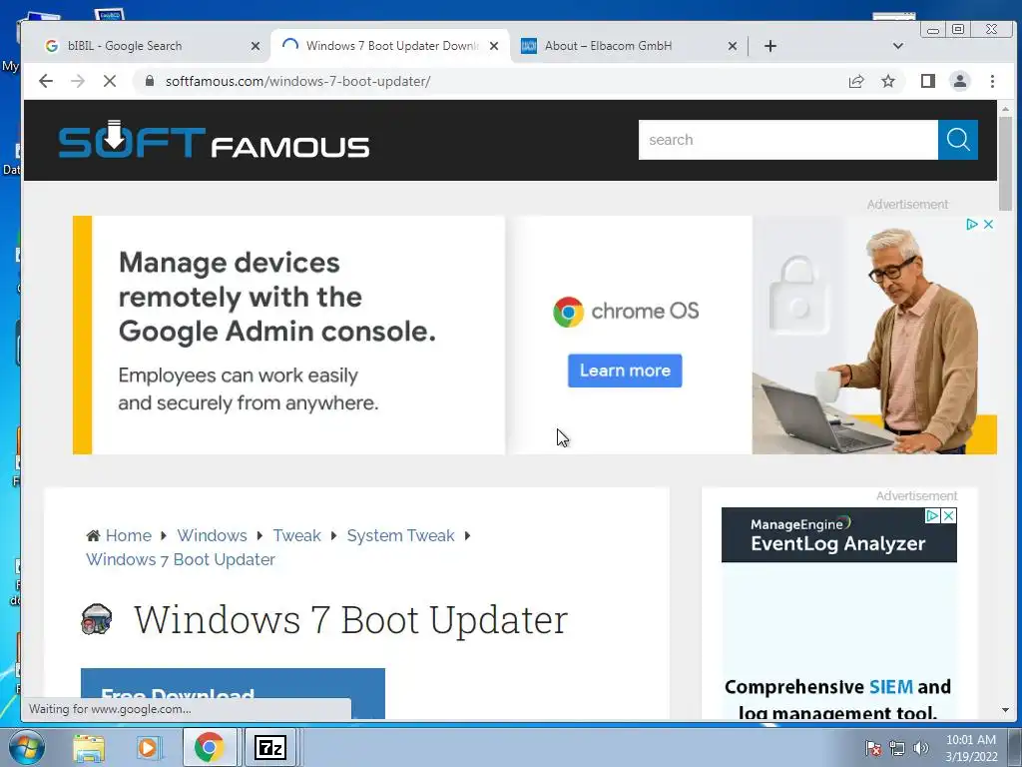This screenshot has width=1022, height=767.
Task: Click the Chrome taskbar icon
Action: [x=210, y=747]
